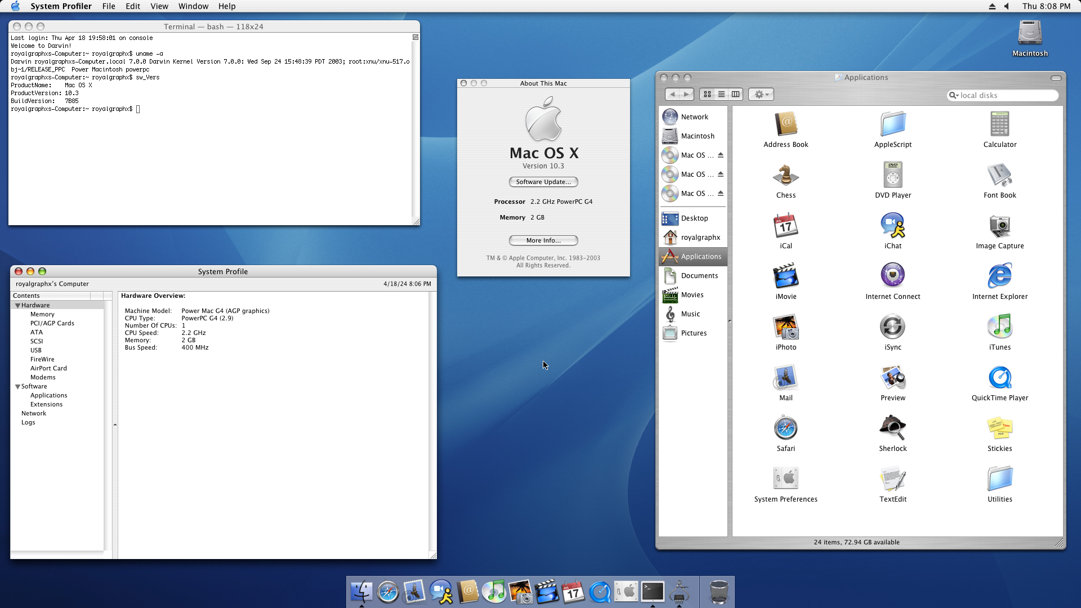Image resolution: width=1081 pixels, height=608 pixels.
Task: Select Network in the Finder sidebar
Action: coord(693,117)
